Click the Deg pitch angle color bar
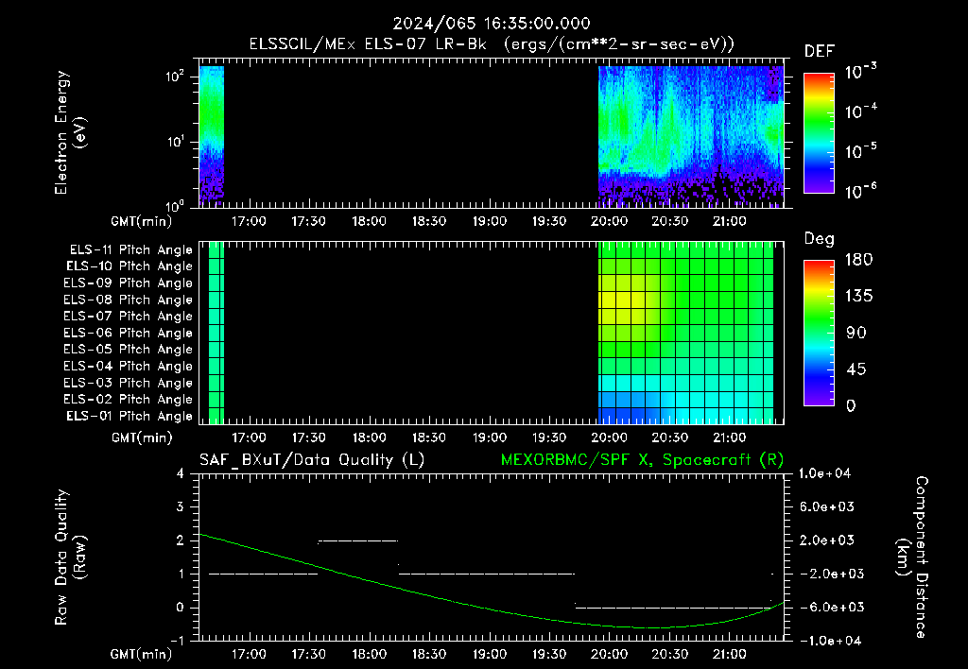The width and height of the screenshot is (968, 669). pyautogui.click(x=819, y=334)
